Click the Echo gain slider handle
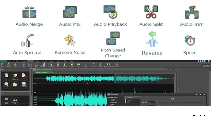Screen dimensions: 211x118 (x=181, y=103)
